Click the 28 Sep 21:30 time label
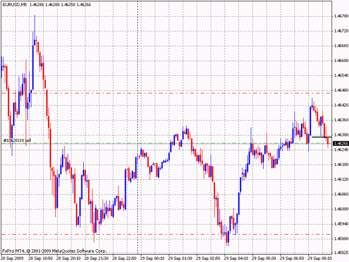Image resolution: width=349 pixels, height=262 pixels. click(97, 258)
